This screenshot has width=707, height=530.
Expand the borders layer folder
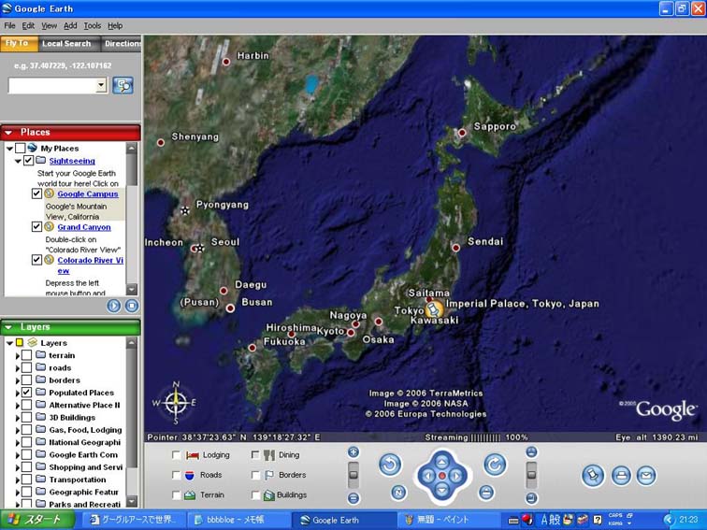[18, 380]
